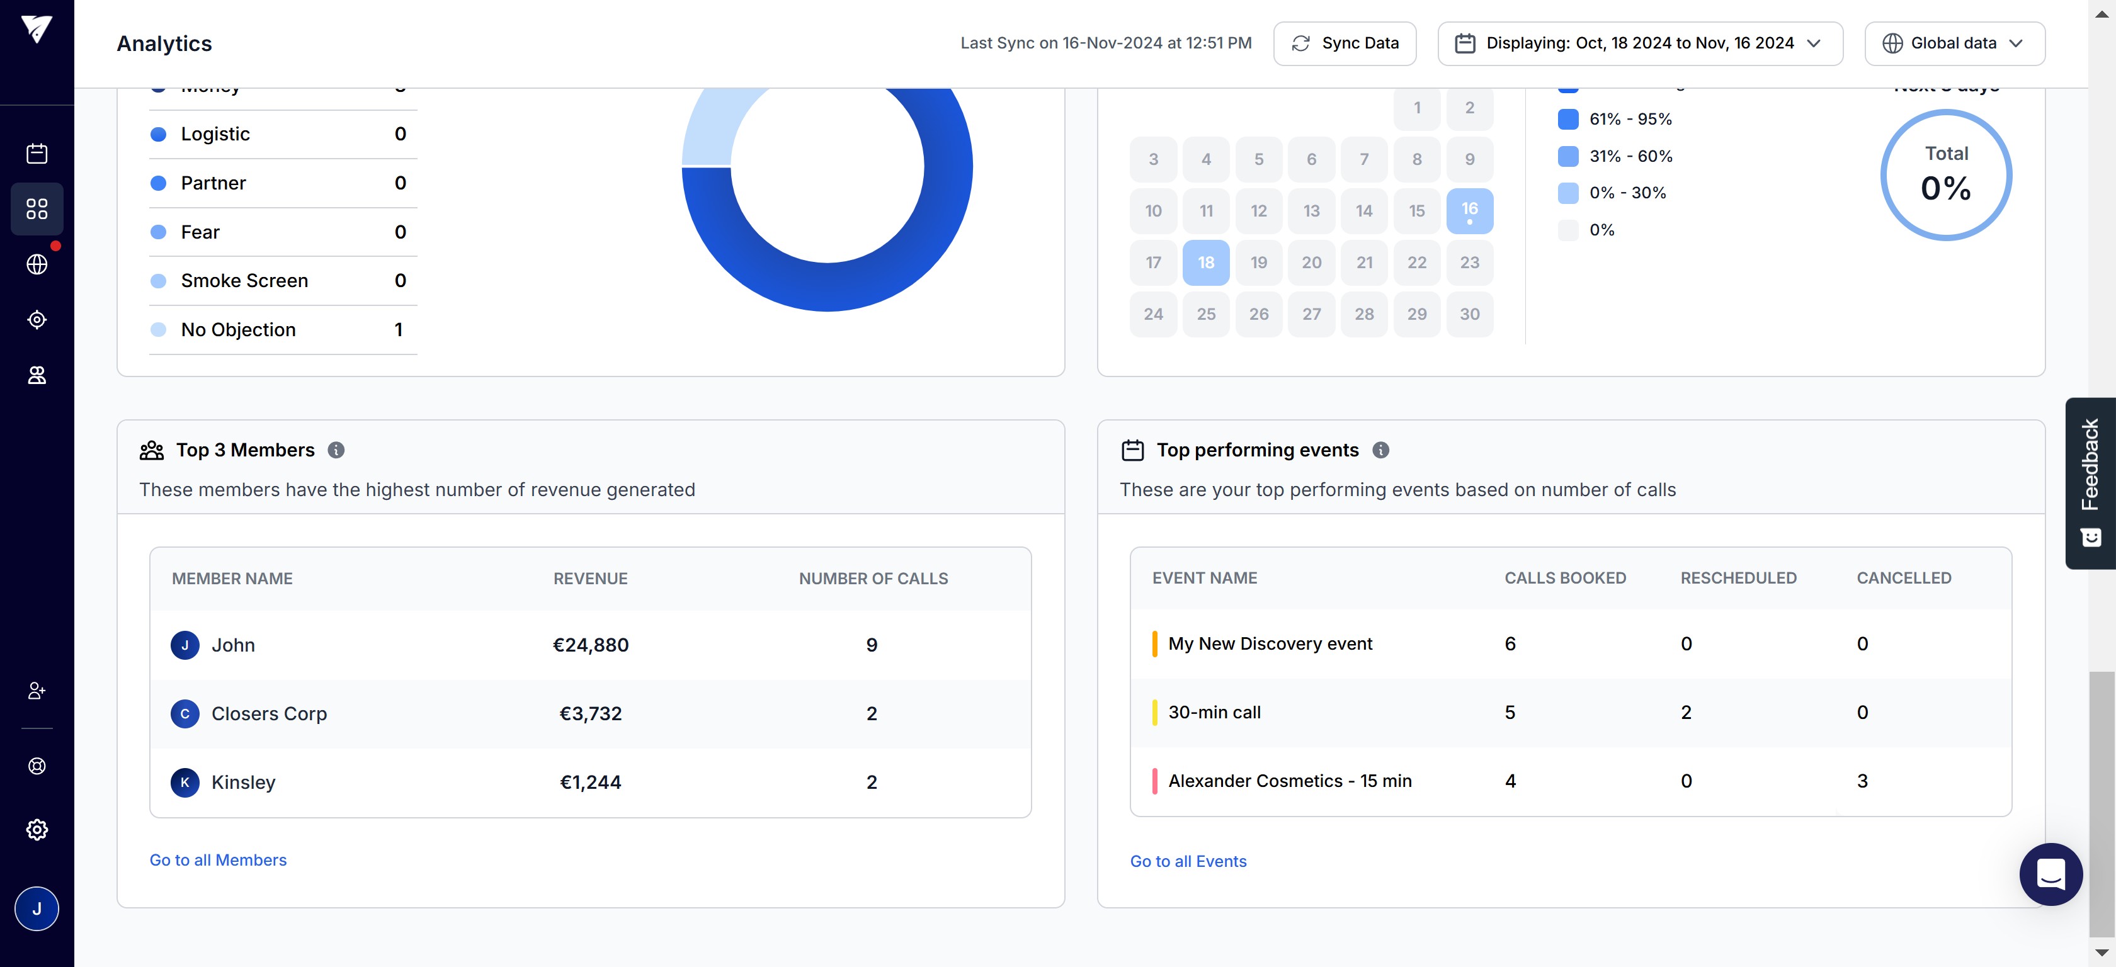Open the calendar icon in sidebar
Screen dimensions: 2116x967
point(36,154)
